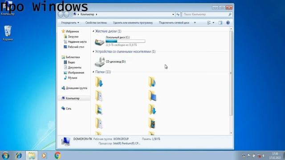Image resolution: width=285 pixels, height=160 pixels.
Task: Click the C: drive free space bar
Action: click(126, 41)
